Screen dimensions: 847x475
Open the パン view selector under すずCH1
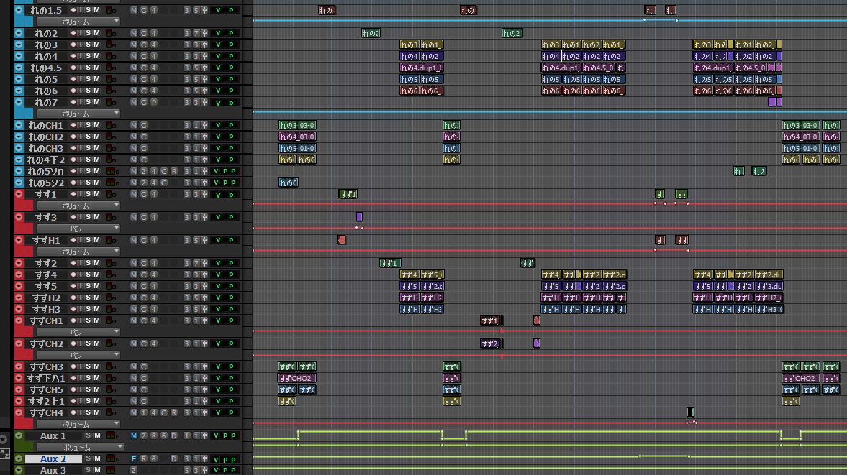click(78, 332)
